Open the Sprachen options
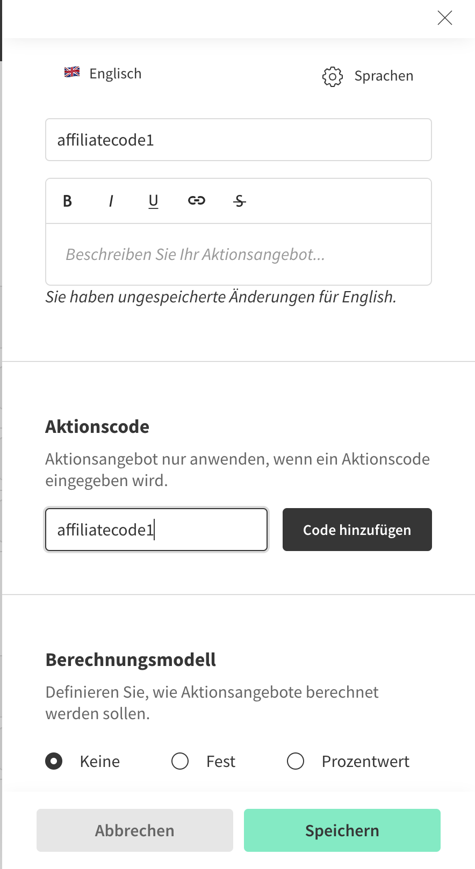 click(x=384, y=76)
